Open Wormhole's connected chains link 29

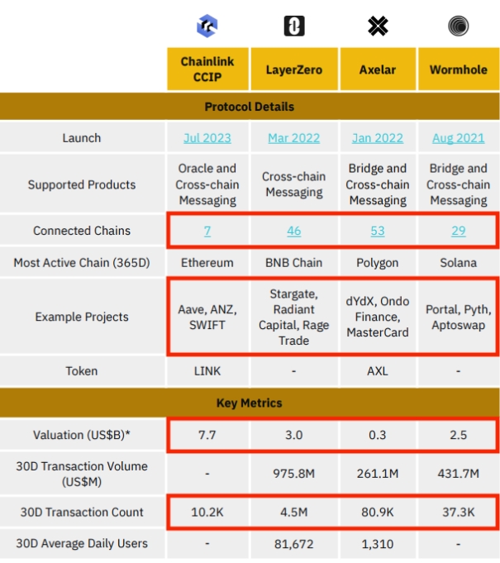459,231
